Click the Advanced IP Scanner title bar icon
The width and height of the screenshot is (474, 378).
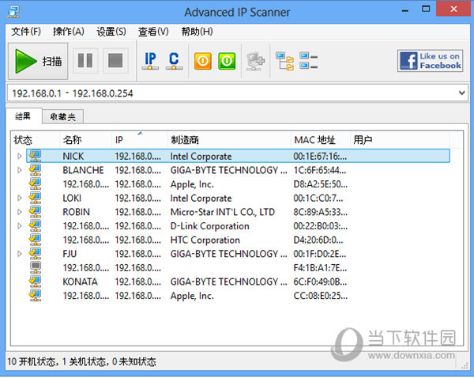point(13,12)
